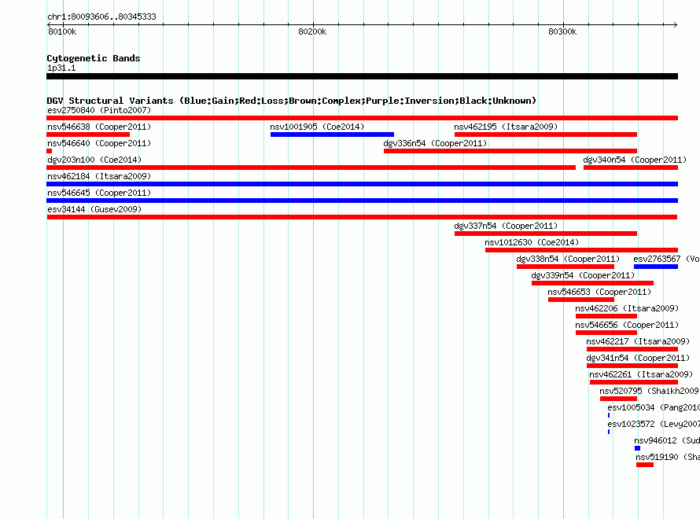Click the small nsv546640 red bar

[x=49, y=151]
